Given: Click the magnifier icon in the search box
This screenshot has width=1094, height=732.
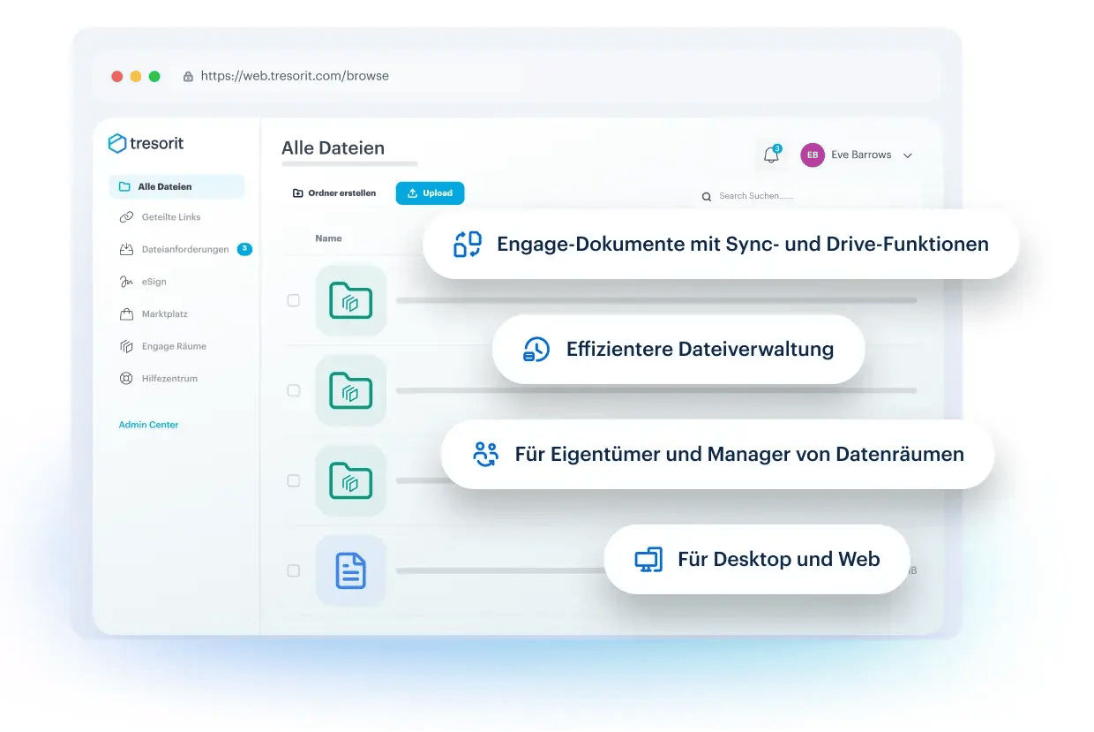Looking at the screenshot, I should tap(706, 197).
